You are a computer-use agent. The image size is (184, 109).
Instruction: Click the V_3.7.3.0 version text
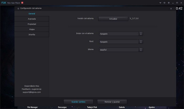134,18
